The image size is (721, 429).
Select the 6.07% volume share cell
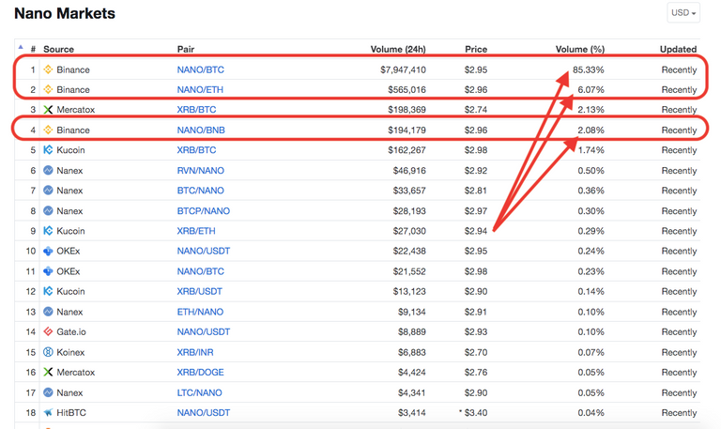point(591,90)
